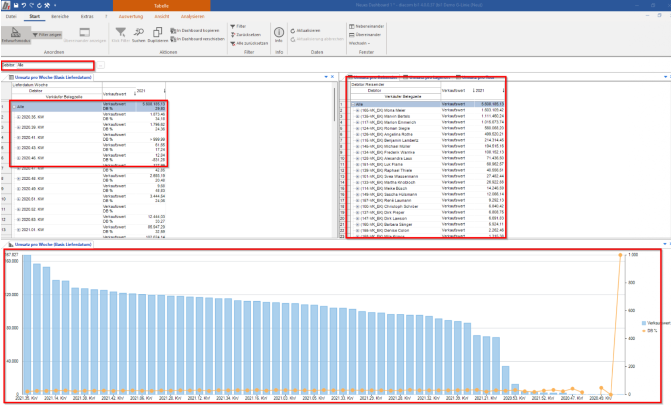The width and height of the screenshot is (671, 408).
Task: Open the Suchen search tool
Action: click(x=139, y=35)
